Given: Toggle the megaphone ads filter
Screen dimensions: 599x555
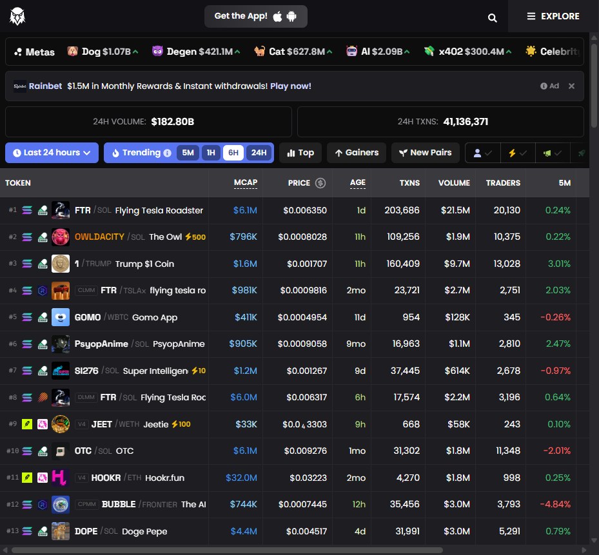Looking at the screenshot, I should [553, 153].
